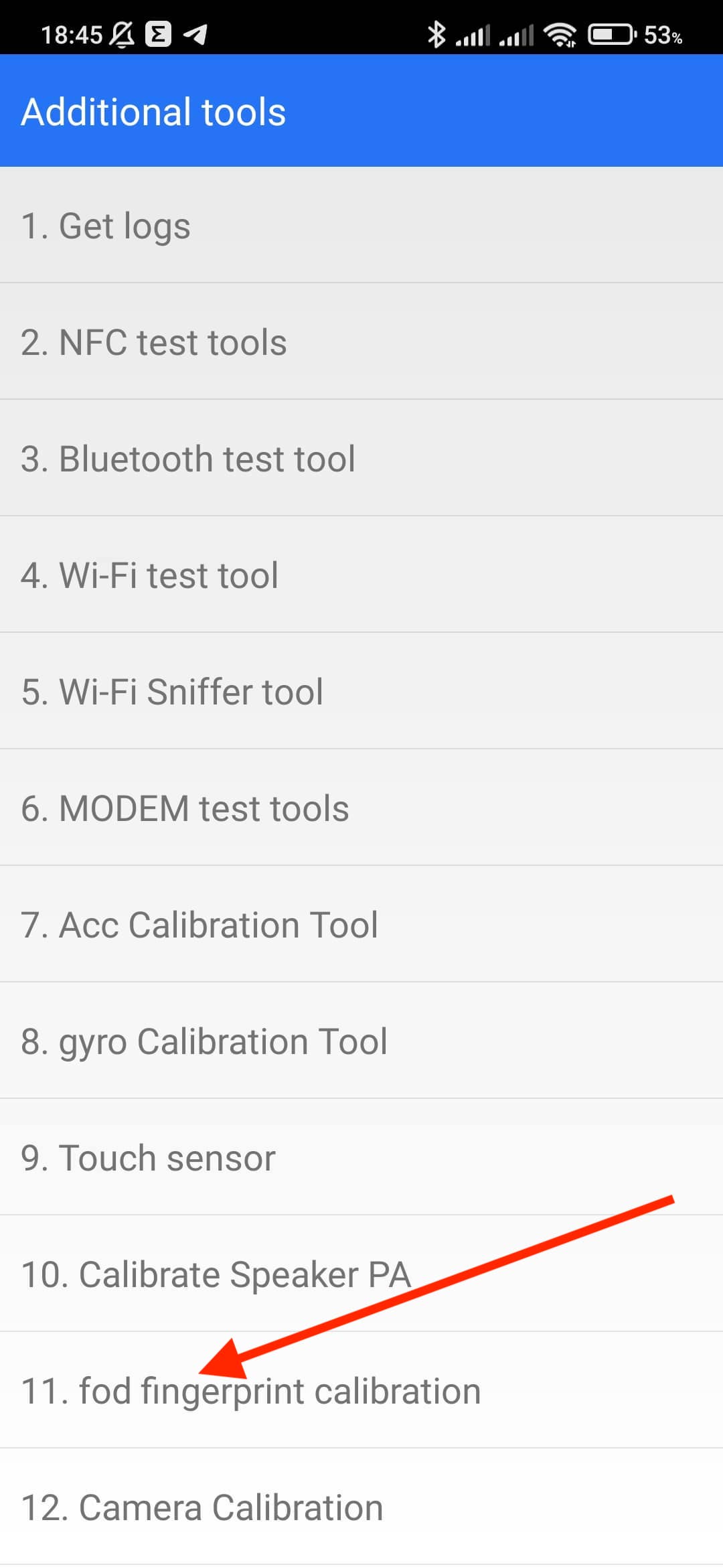Open the Get logs tool
The image size is (723, 1567).
click(361, 226)
